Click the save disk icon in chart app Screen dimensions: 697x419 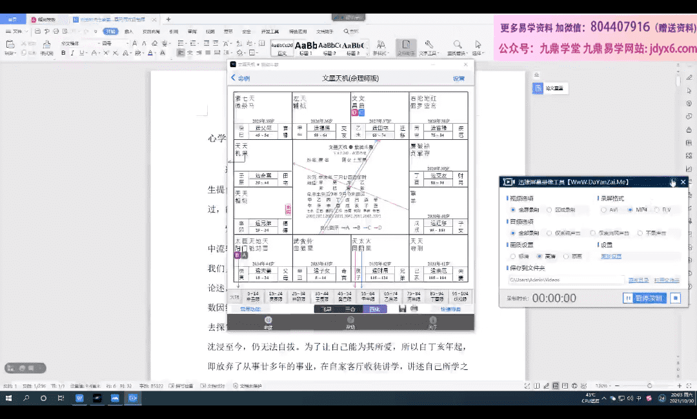403,309
